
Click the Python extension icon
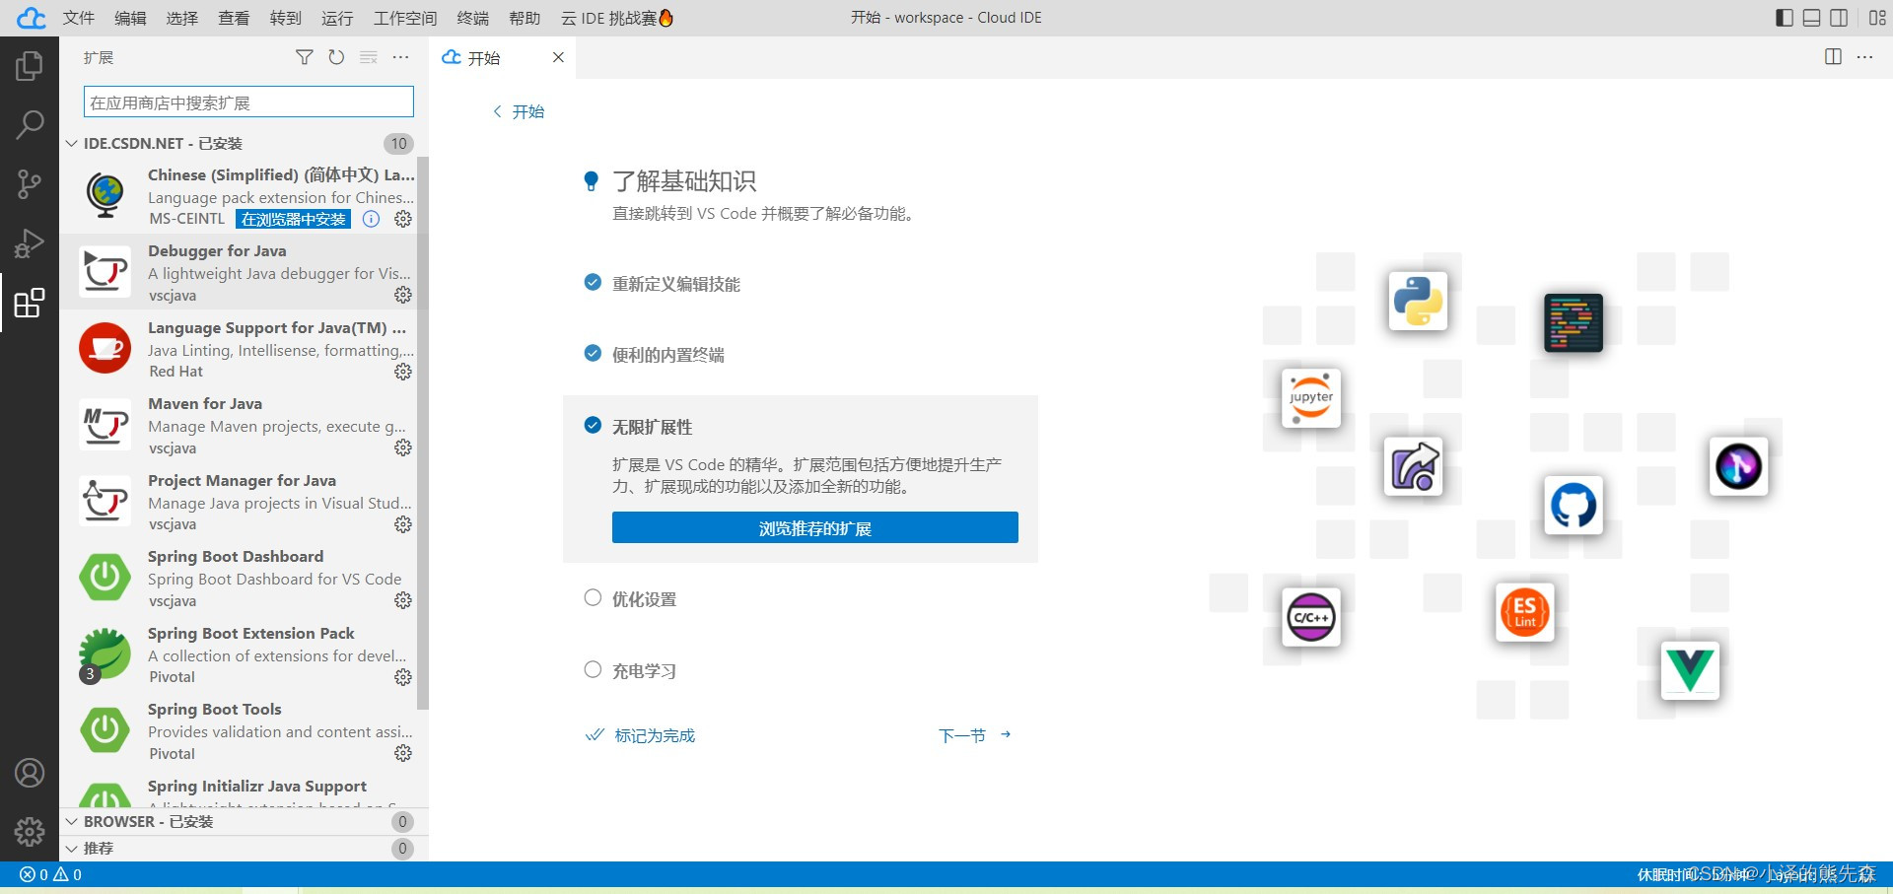pyautogui.click(x=1418, y=301)
